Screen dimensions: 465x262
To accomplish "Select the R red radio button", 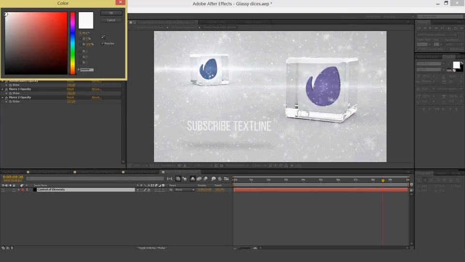I will pyautogui.click(x=80, y=51).
